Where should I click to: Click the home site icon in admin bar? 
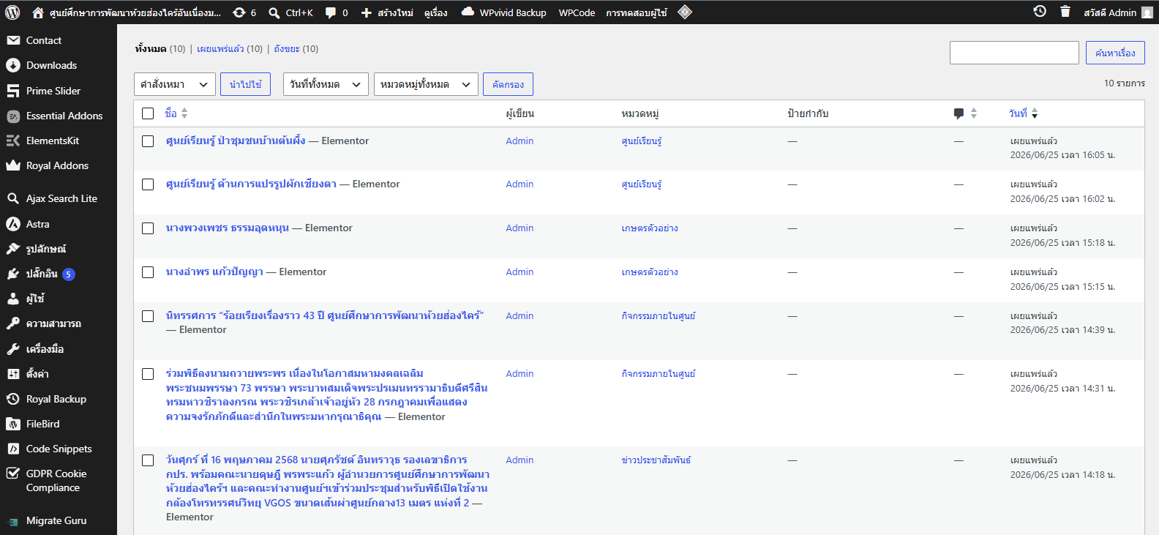[x=38, y=12]
